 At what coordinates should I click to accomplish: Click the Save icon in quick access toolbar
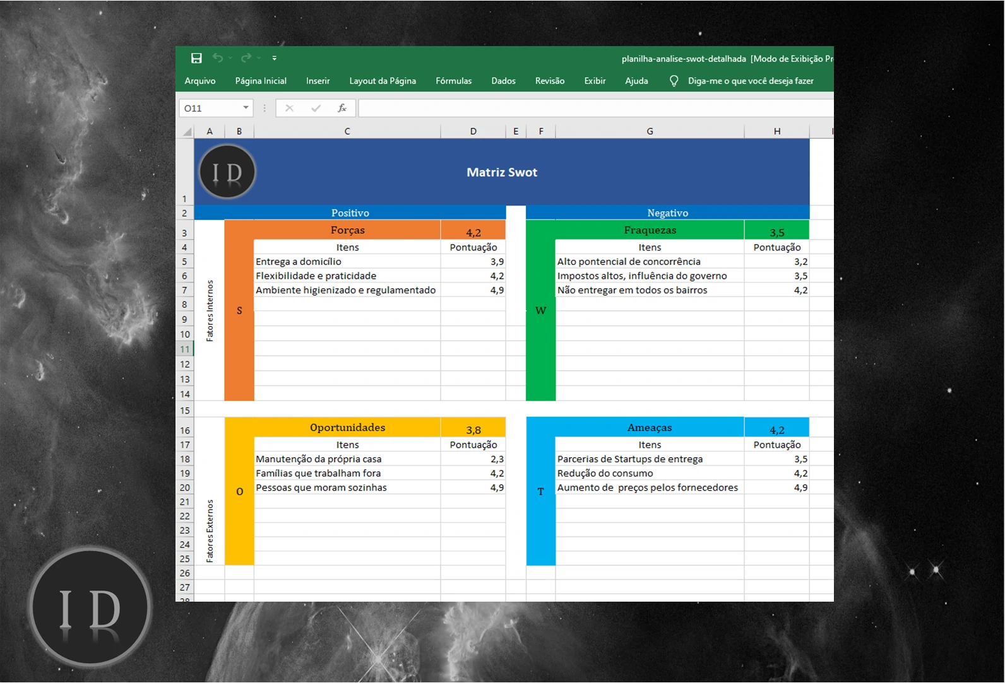[196, 58]
